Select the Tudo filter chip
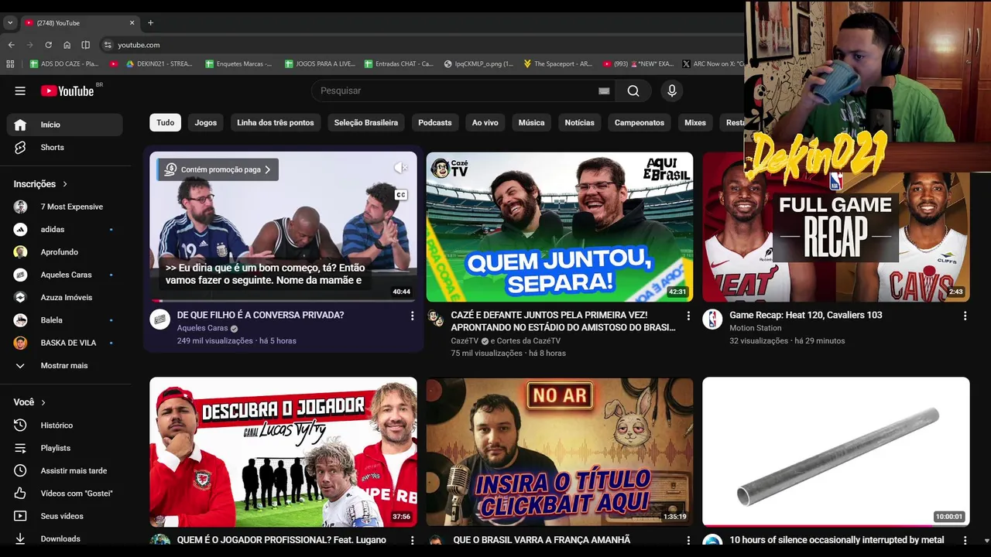Viewport: 991px width, 557px height. click(166, 122)
